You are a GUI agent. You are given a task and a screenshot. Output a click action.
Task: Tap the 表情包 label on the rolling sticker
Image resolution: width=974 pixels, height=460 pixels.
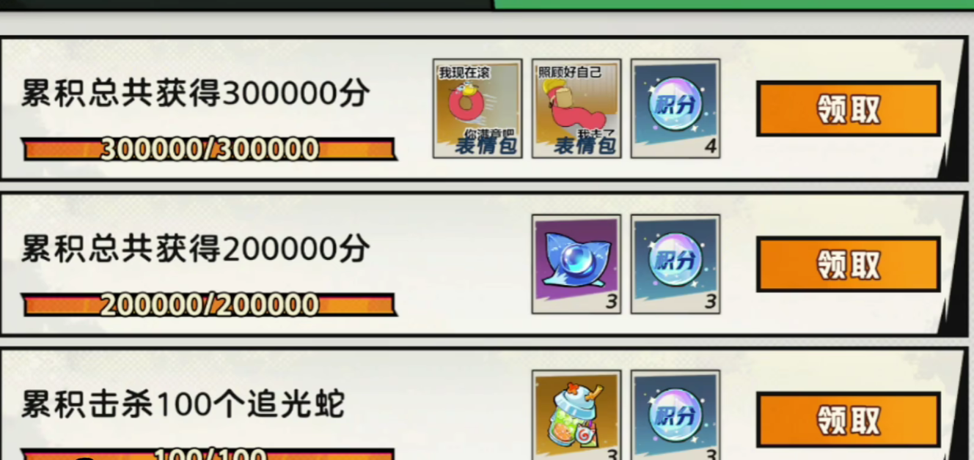486,145
